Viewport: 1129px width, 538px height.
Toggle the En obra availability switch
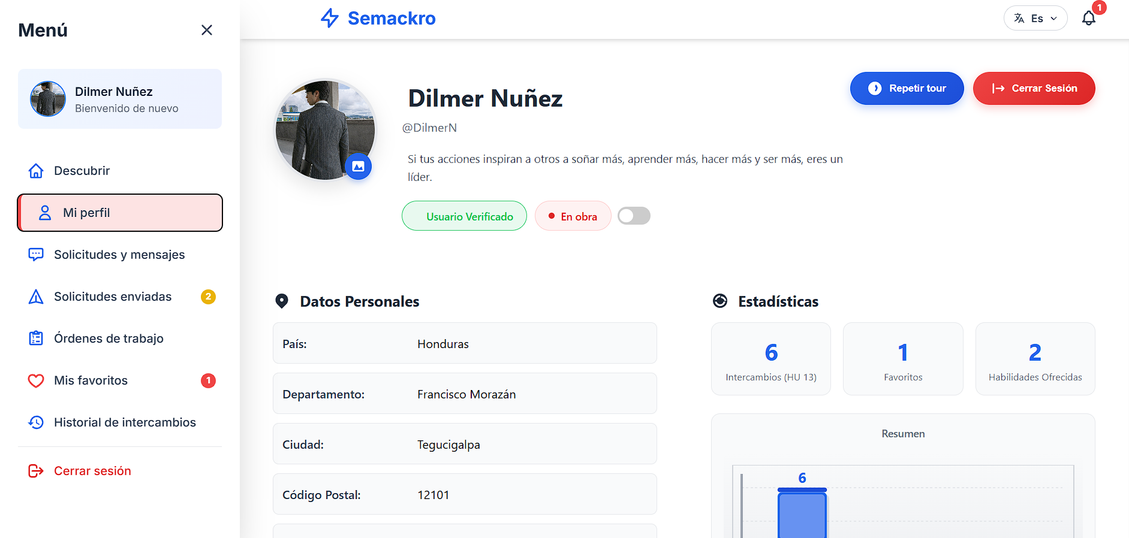[634, 216]
